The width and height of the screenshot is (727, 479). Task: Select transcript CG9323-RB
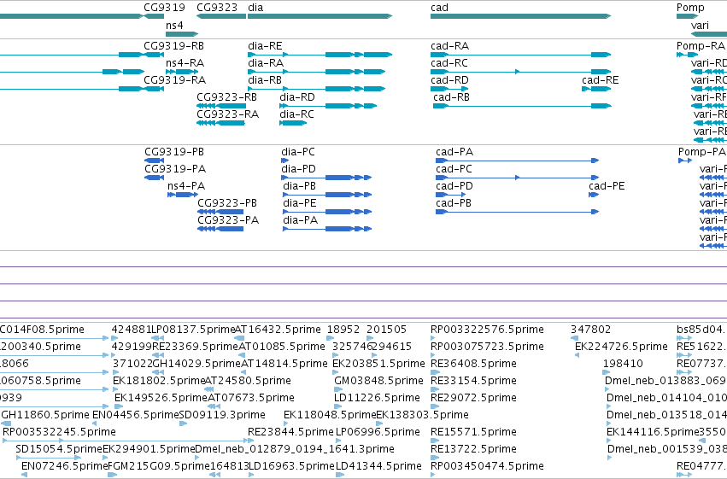pos(226,97)
